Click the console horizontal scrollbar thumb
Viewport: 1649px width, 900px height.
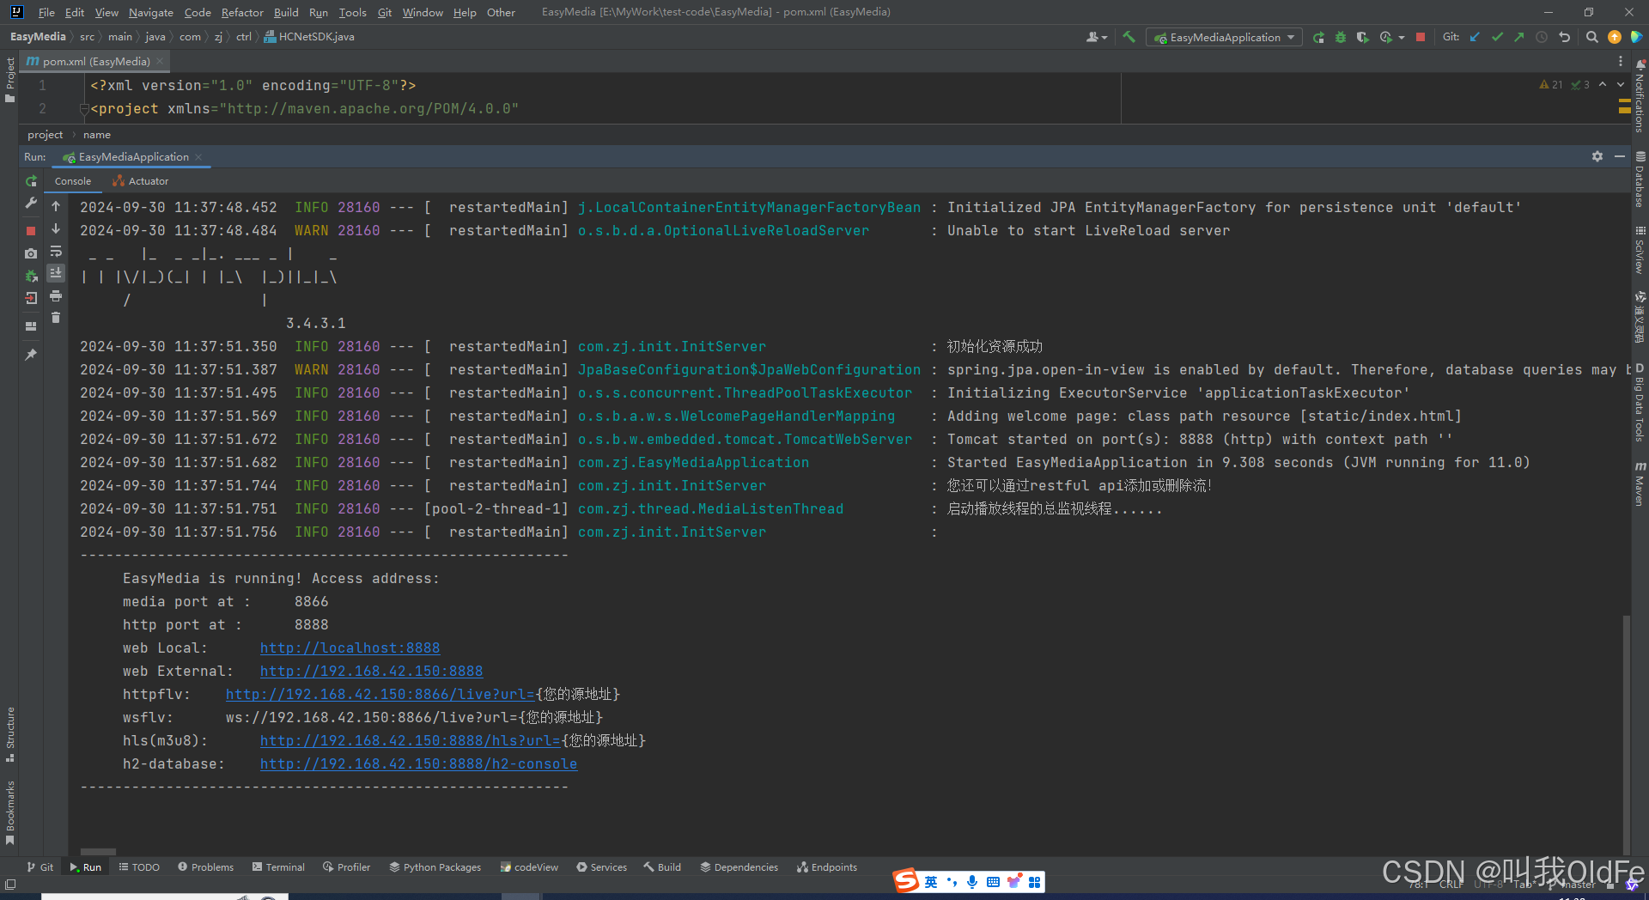click(x=98, y=852)
